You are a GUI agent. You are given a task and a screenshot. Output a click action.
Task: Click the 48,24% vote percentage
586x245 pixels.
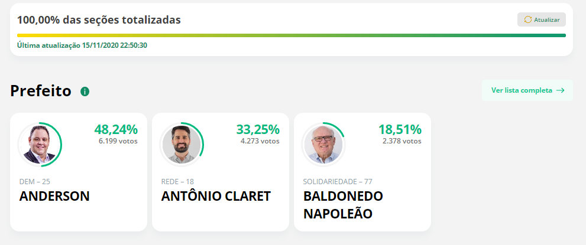pyautogui.click(x=116, y=129)
